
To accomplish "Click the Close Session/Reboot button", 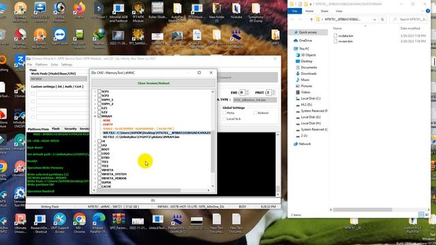I will point(153,83).
